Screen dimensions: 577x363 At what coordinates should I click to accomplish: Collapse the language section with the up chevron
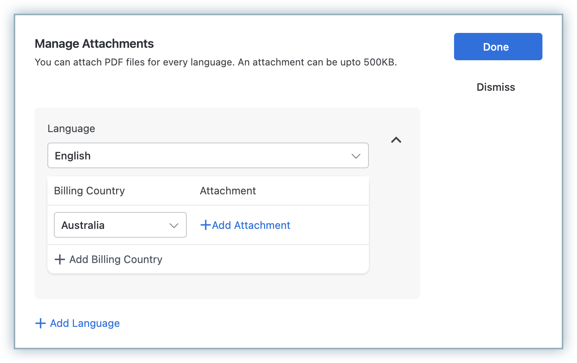click(x=396, y=140)
